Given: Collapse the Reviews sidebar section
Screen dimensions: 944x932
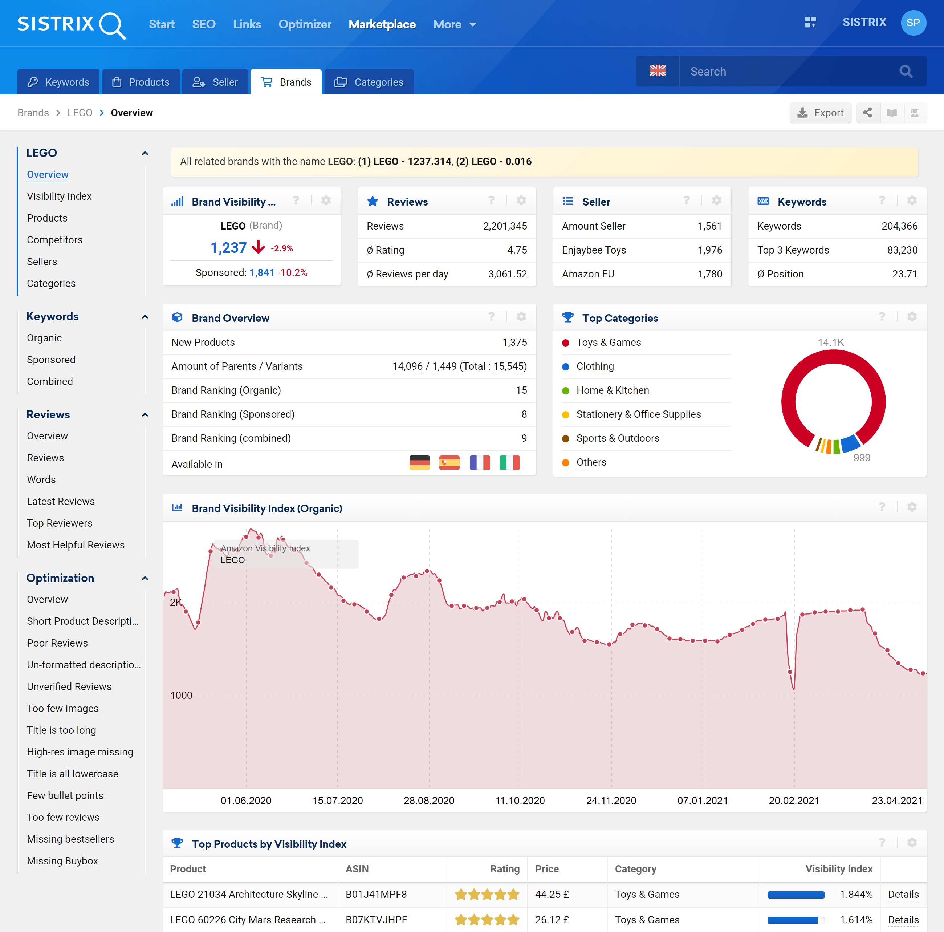Looking at the screenshot, I should click(145, 415).
